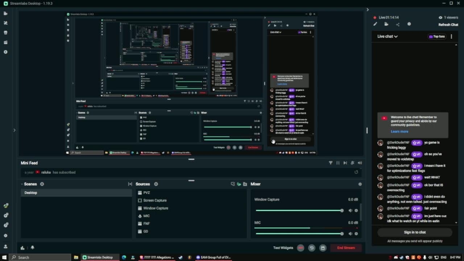Expand the left preview side handle
The image size is (464, 261).
[14, 130]
